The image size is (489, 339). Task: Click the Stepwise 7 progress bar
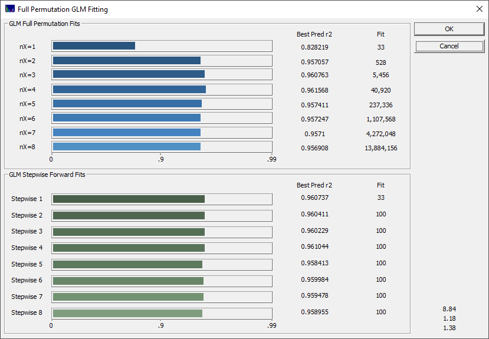tap(162, 297)
